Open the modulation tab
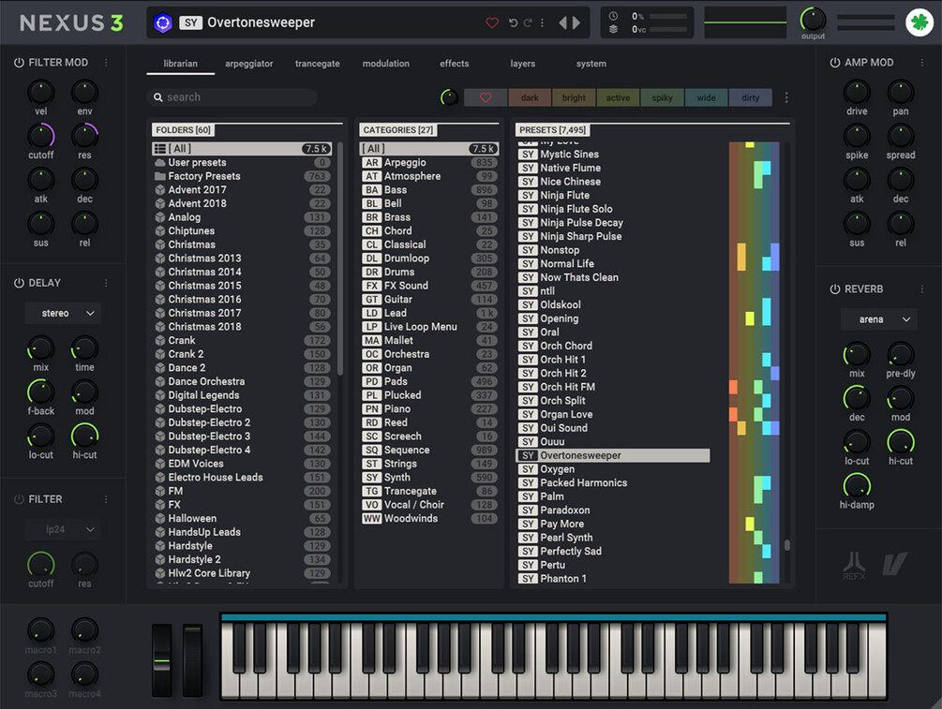The height and width of the screenshot is (709, 942). pos(385,64)
